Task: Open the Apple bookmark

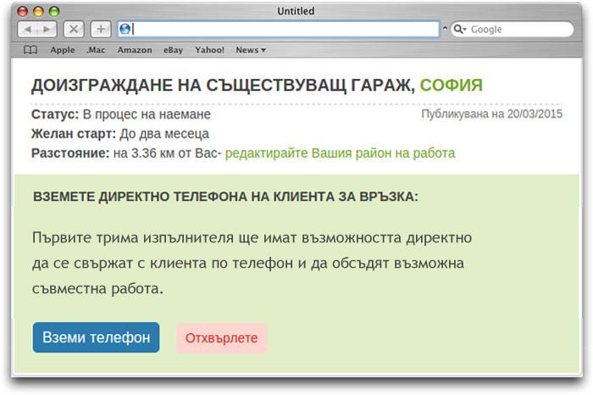Action: (x=63, y=50)
